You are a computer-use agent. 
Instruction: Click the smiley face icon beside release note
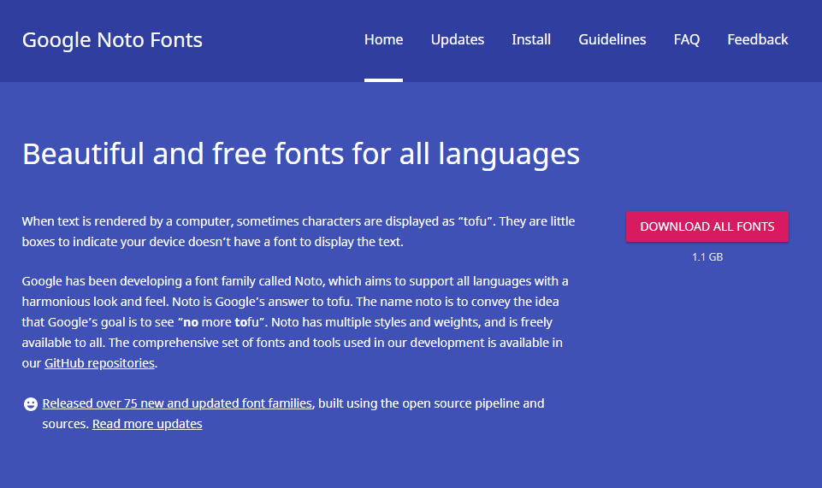[31, 403]
